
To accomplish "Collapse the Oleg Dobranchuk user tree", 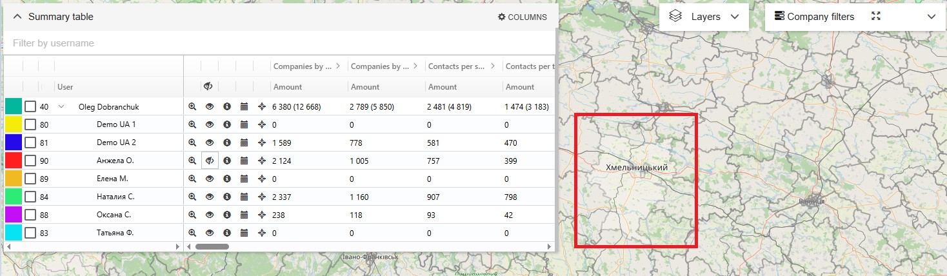I will coord(61,106).
